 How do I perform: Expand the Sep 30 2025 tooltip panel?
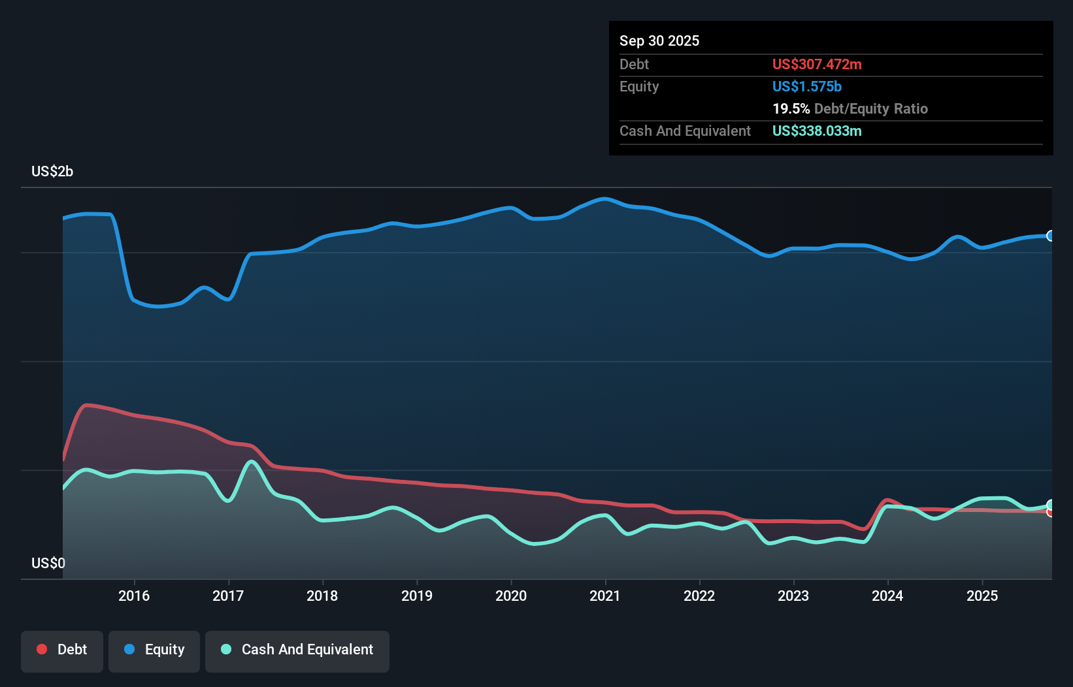(x=659, y=40)
